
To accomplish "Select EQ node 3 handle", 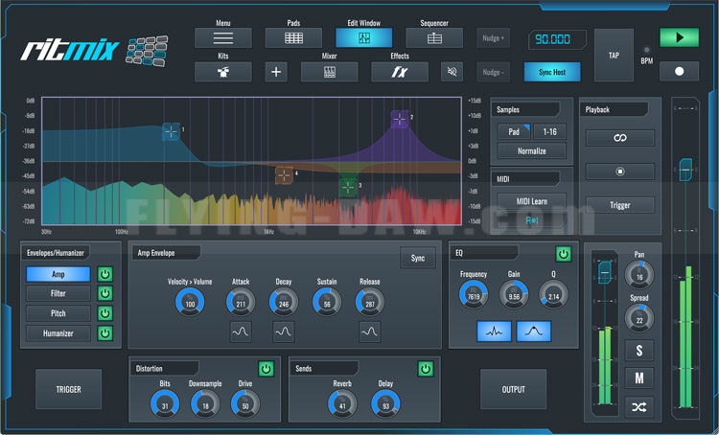I will pos(348,187).
